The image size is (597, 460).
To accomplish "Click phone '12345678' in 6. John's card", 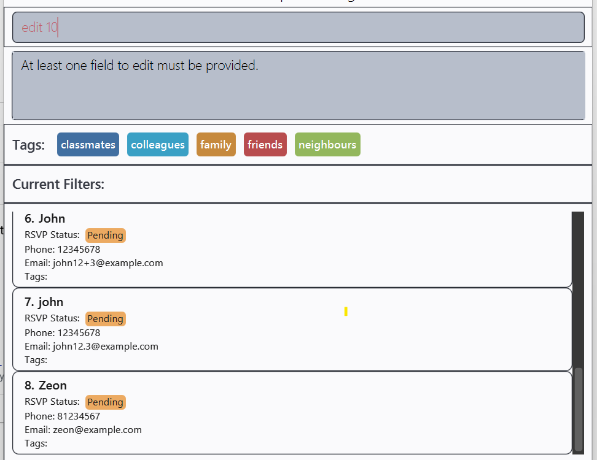I will pyautogui.click(x=79, y=250).
